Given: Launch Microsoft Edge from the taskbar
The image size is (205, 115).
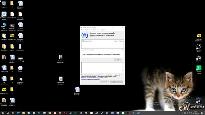Looking at the screenshot, I should [18, 113].
